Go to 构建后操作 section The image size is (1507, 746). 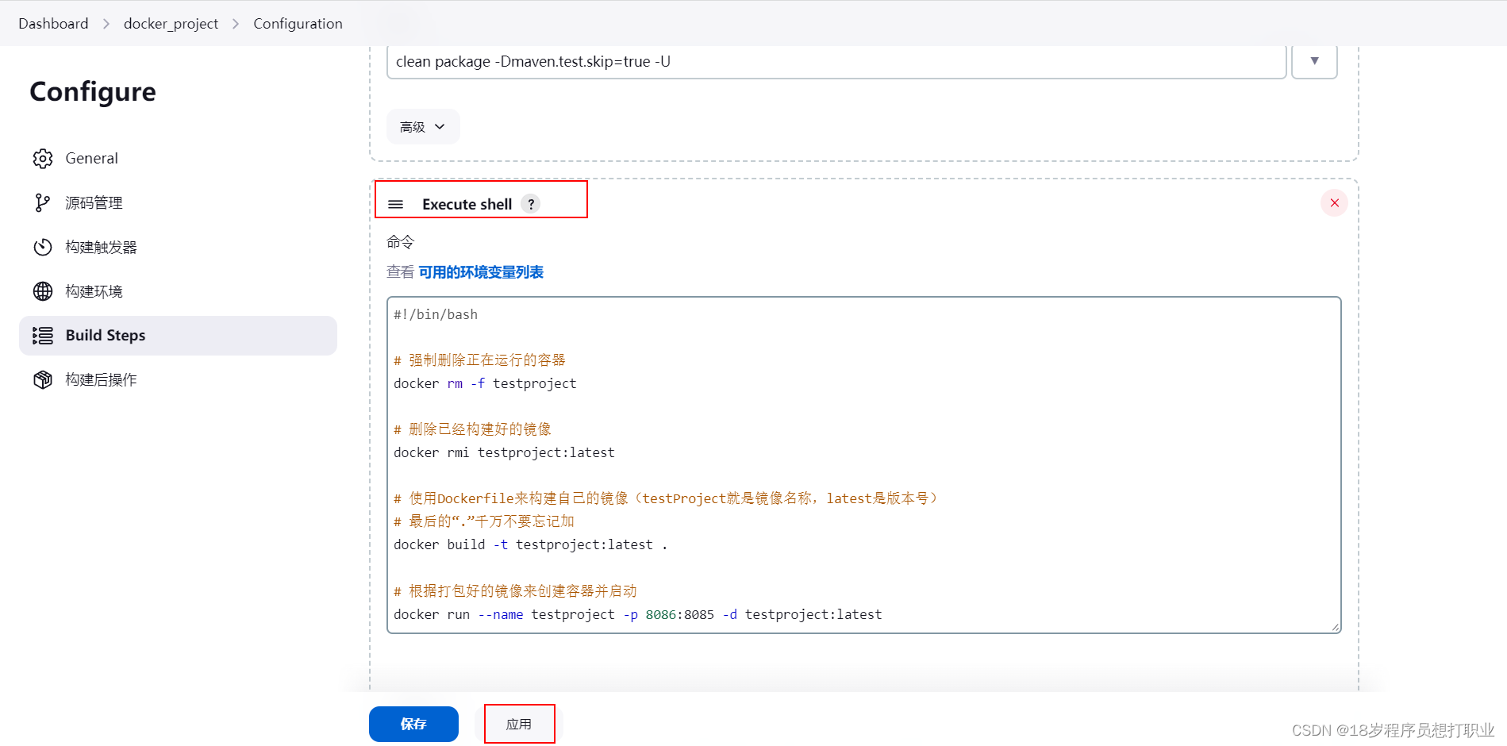pyautogui.click(x=178, y=380)
